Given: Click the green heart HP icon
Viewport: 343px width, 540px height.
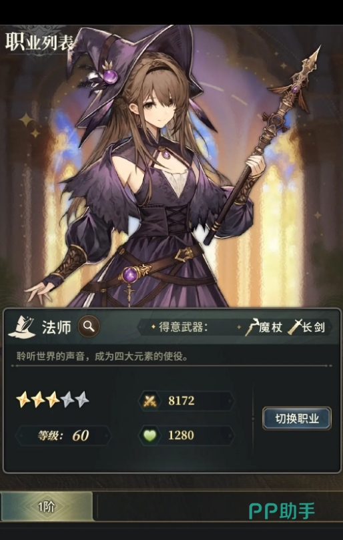Looking at the screenshot, I should 150,436.
